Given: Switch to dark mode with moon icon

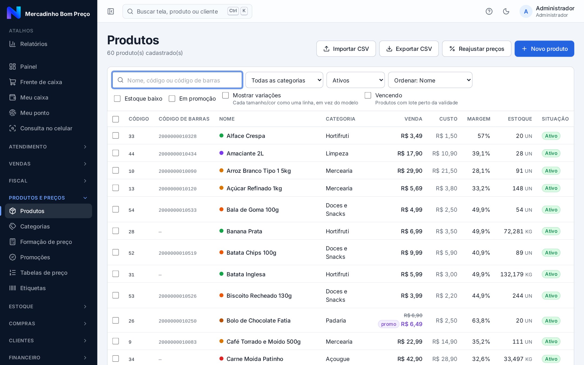Looking at the screenshot, I should (506, 11).
